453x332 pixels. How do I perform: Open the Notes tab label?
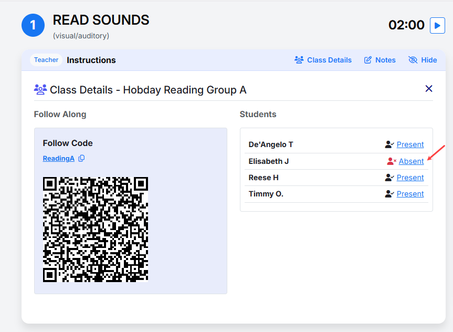tap(385, 60)
